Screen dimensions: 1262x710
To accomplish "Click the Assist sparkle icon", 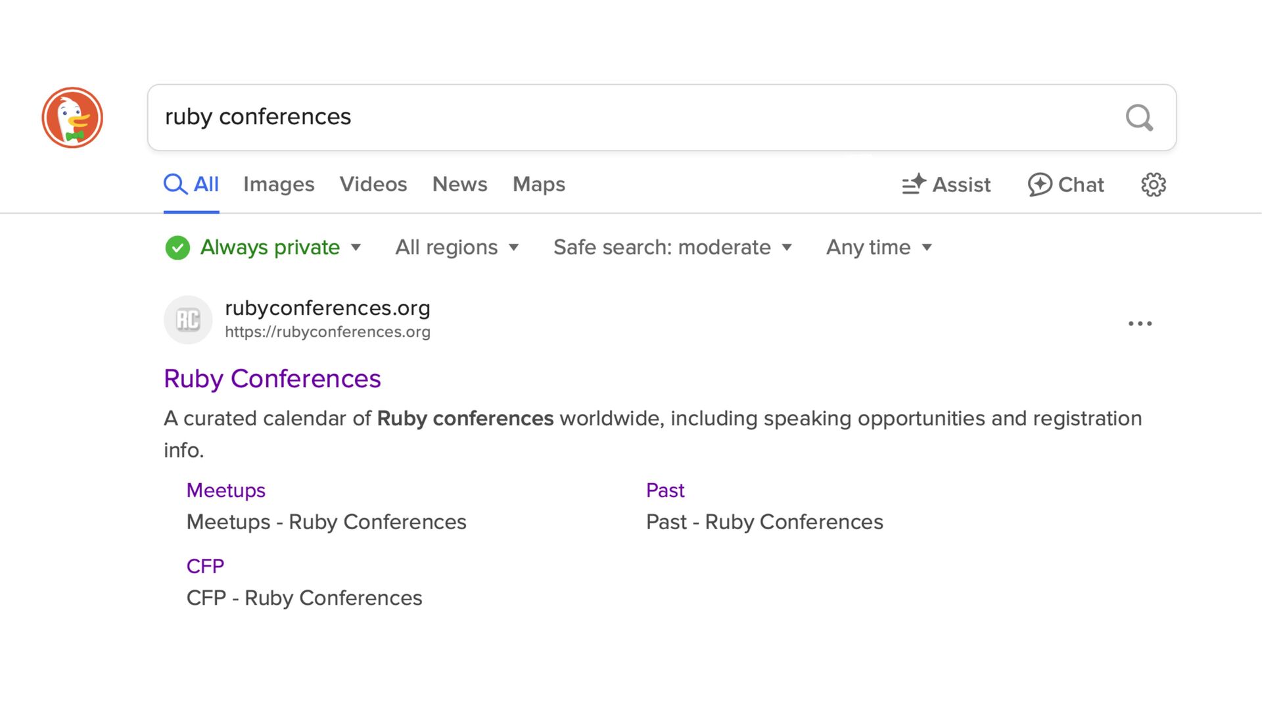I will tap(914, 184).
